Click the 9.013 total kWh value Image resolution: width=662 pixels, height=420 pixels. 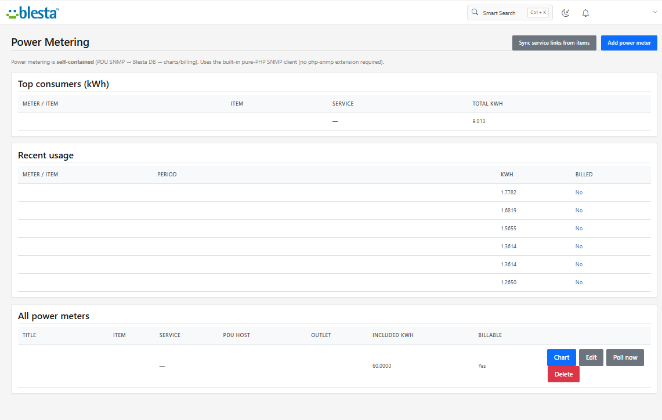(x=479, y=121)
